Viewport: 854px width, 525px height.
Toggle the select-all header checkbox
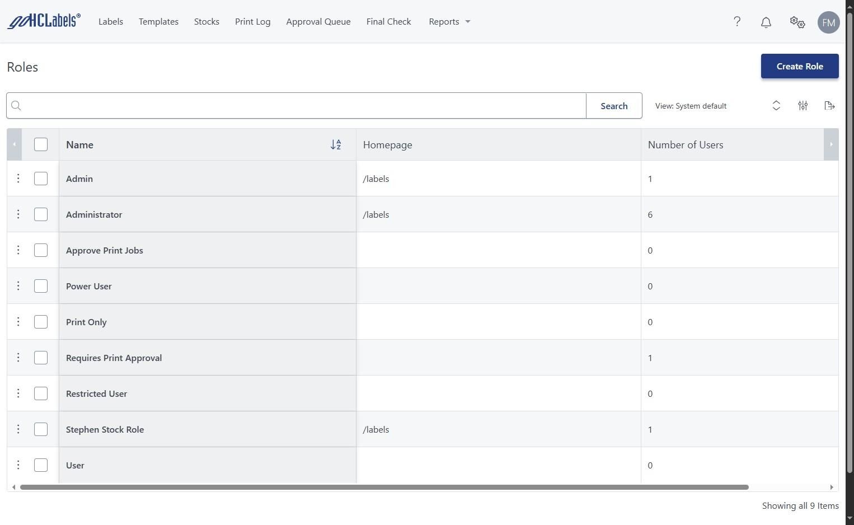(41, 144)
